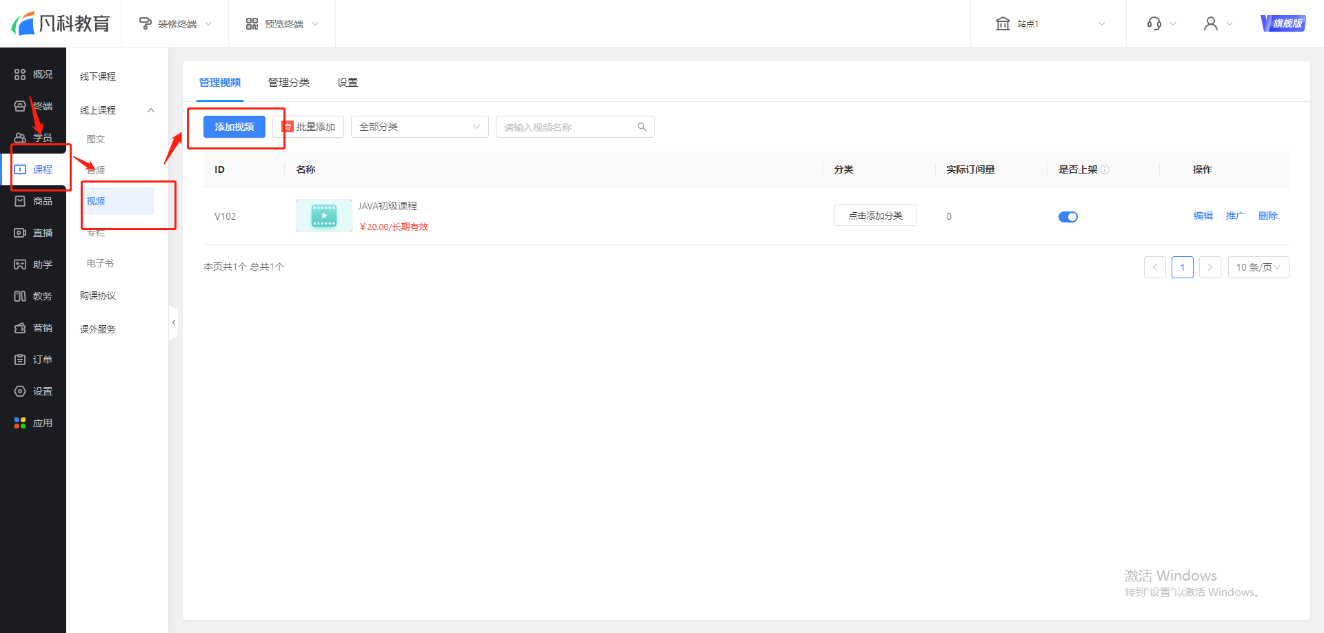This screenshot has height=633, width=1324.
Task: Click the info icon beside 是否上架
Action: click(x=1105, y=169)
